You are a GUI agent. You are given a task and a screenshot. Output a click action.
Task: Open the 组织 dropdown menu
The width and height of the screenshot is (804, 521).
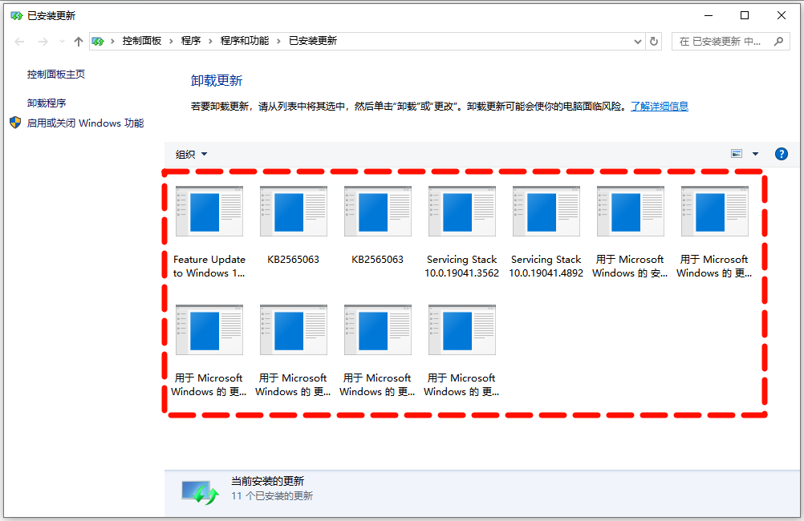tap(191, 154)
